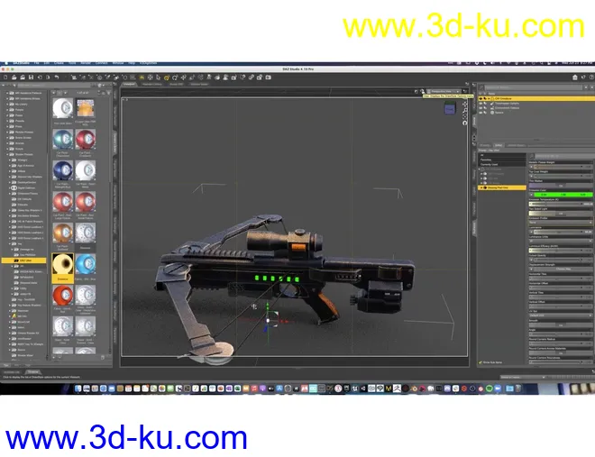Switch to the Timeline tab
The height and width of the screenshot is (457, 595).
click(x=33, y=372)
